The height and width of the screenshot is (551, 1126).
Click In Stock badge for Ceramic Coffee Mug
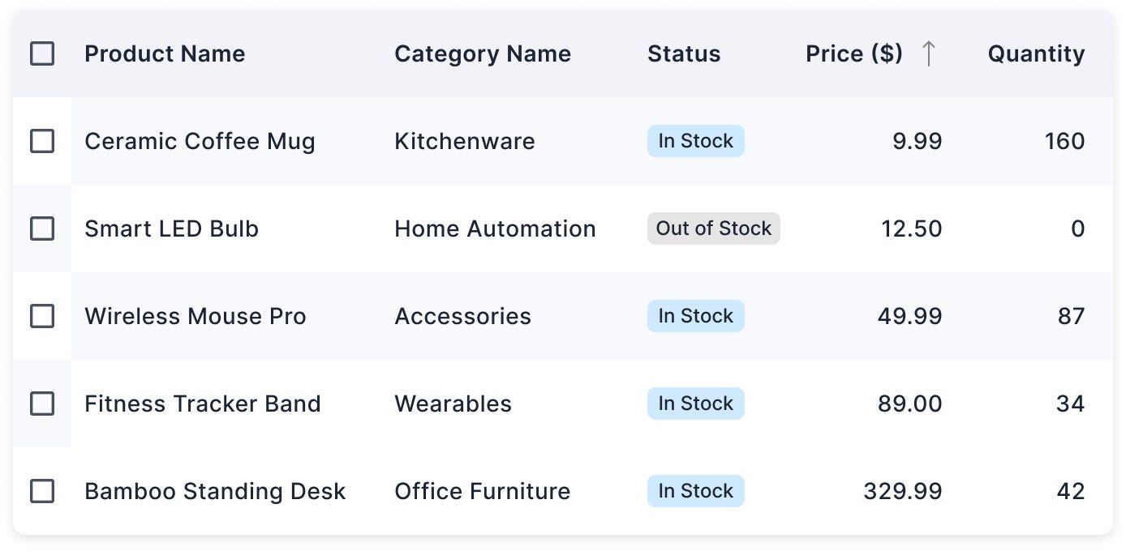[x=696, y=141]
